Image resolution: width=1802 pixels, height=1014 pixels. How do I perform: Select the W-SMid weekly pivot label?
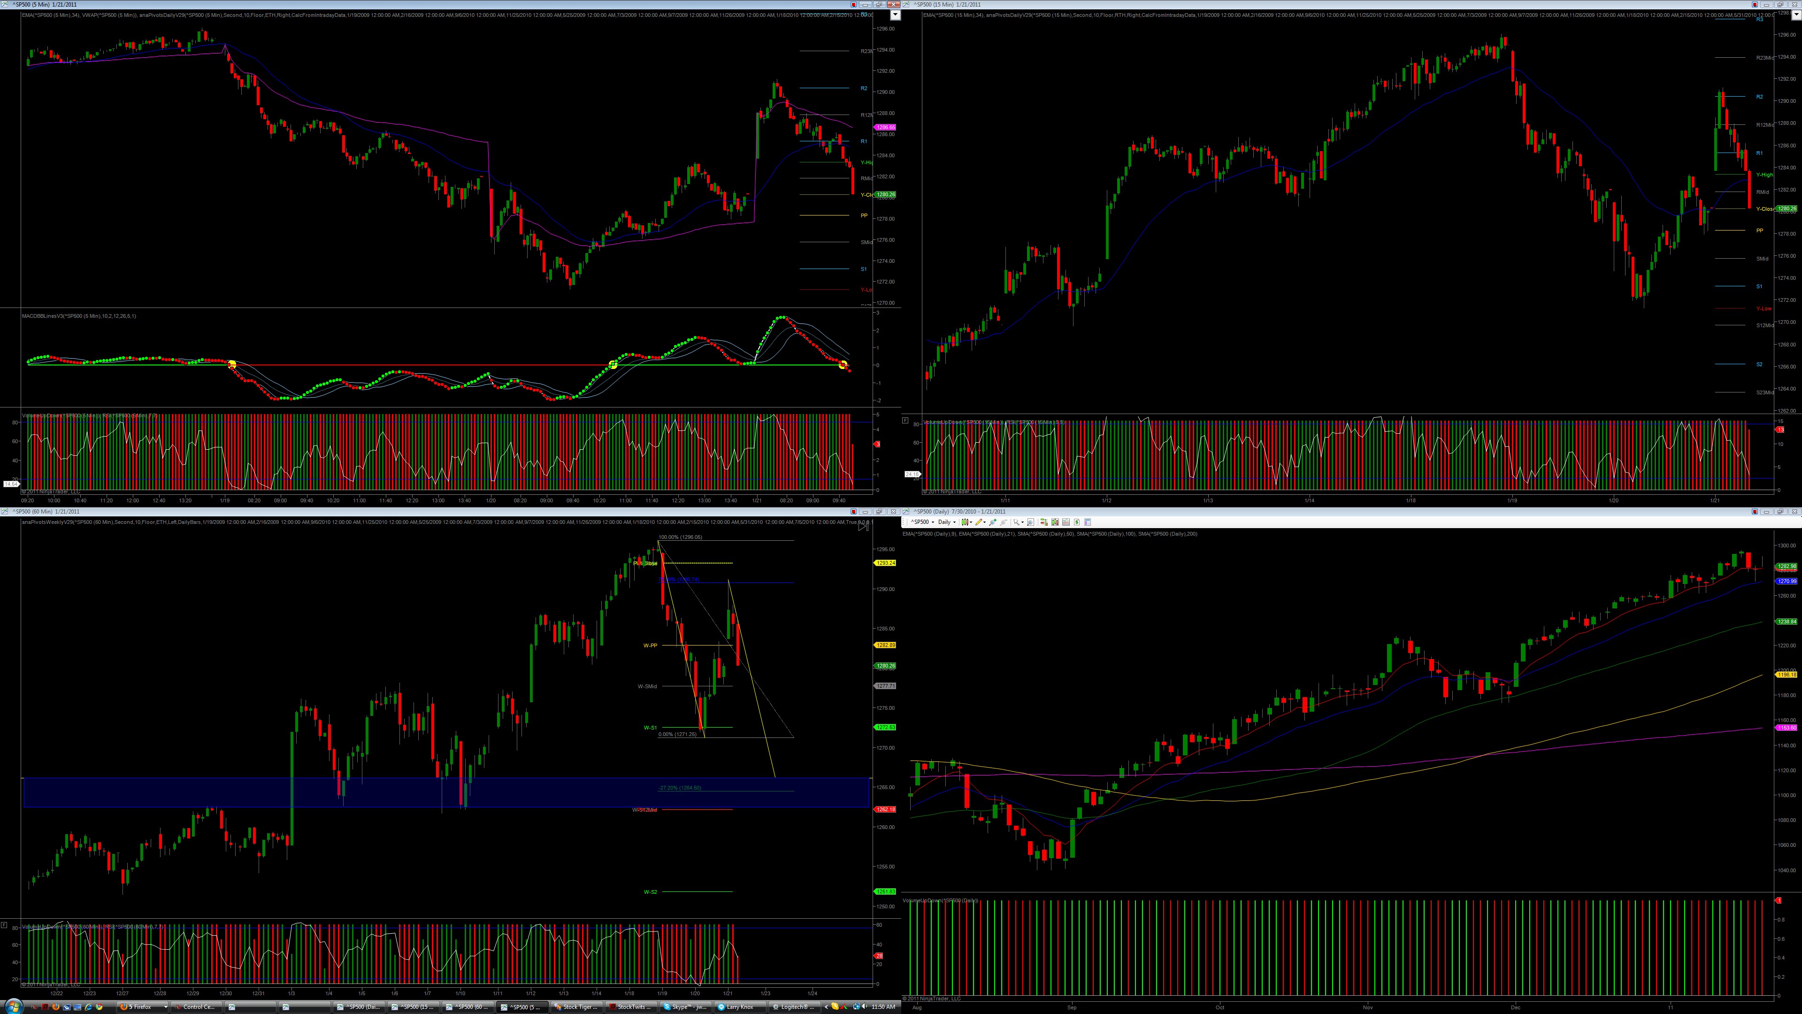pos(647,686)
